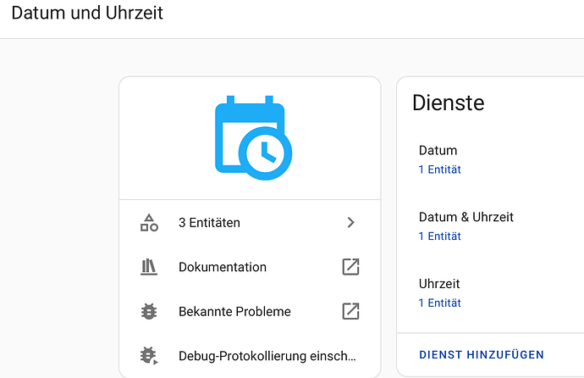Expand 3 Entitäten using the chevron arrow
This screenshot has width=584, height=378.
click(350, 223)
